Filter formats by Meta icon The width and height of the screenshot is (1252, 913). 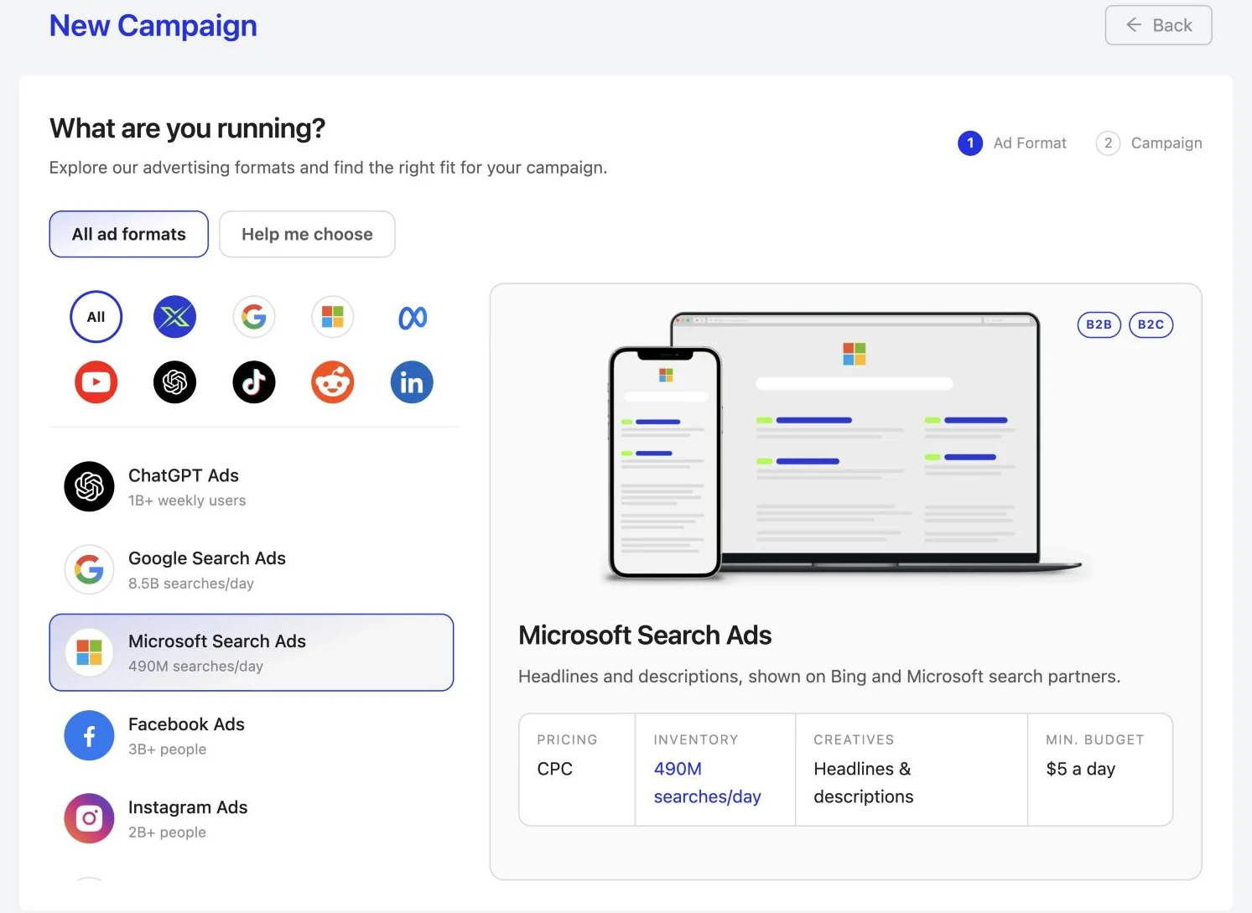tap(412, 317)
